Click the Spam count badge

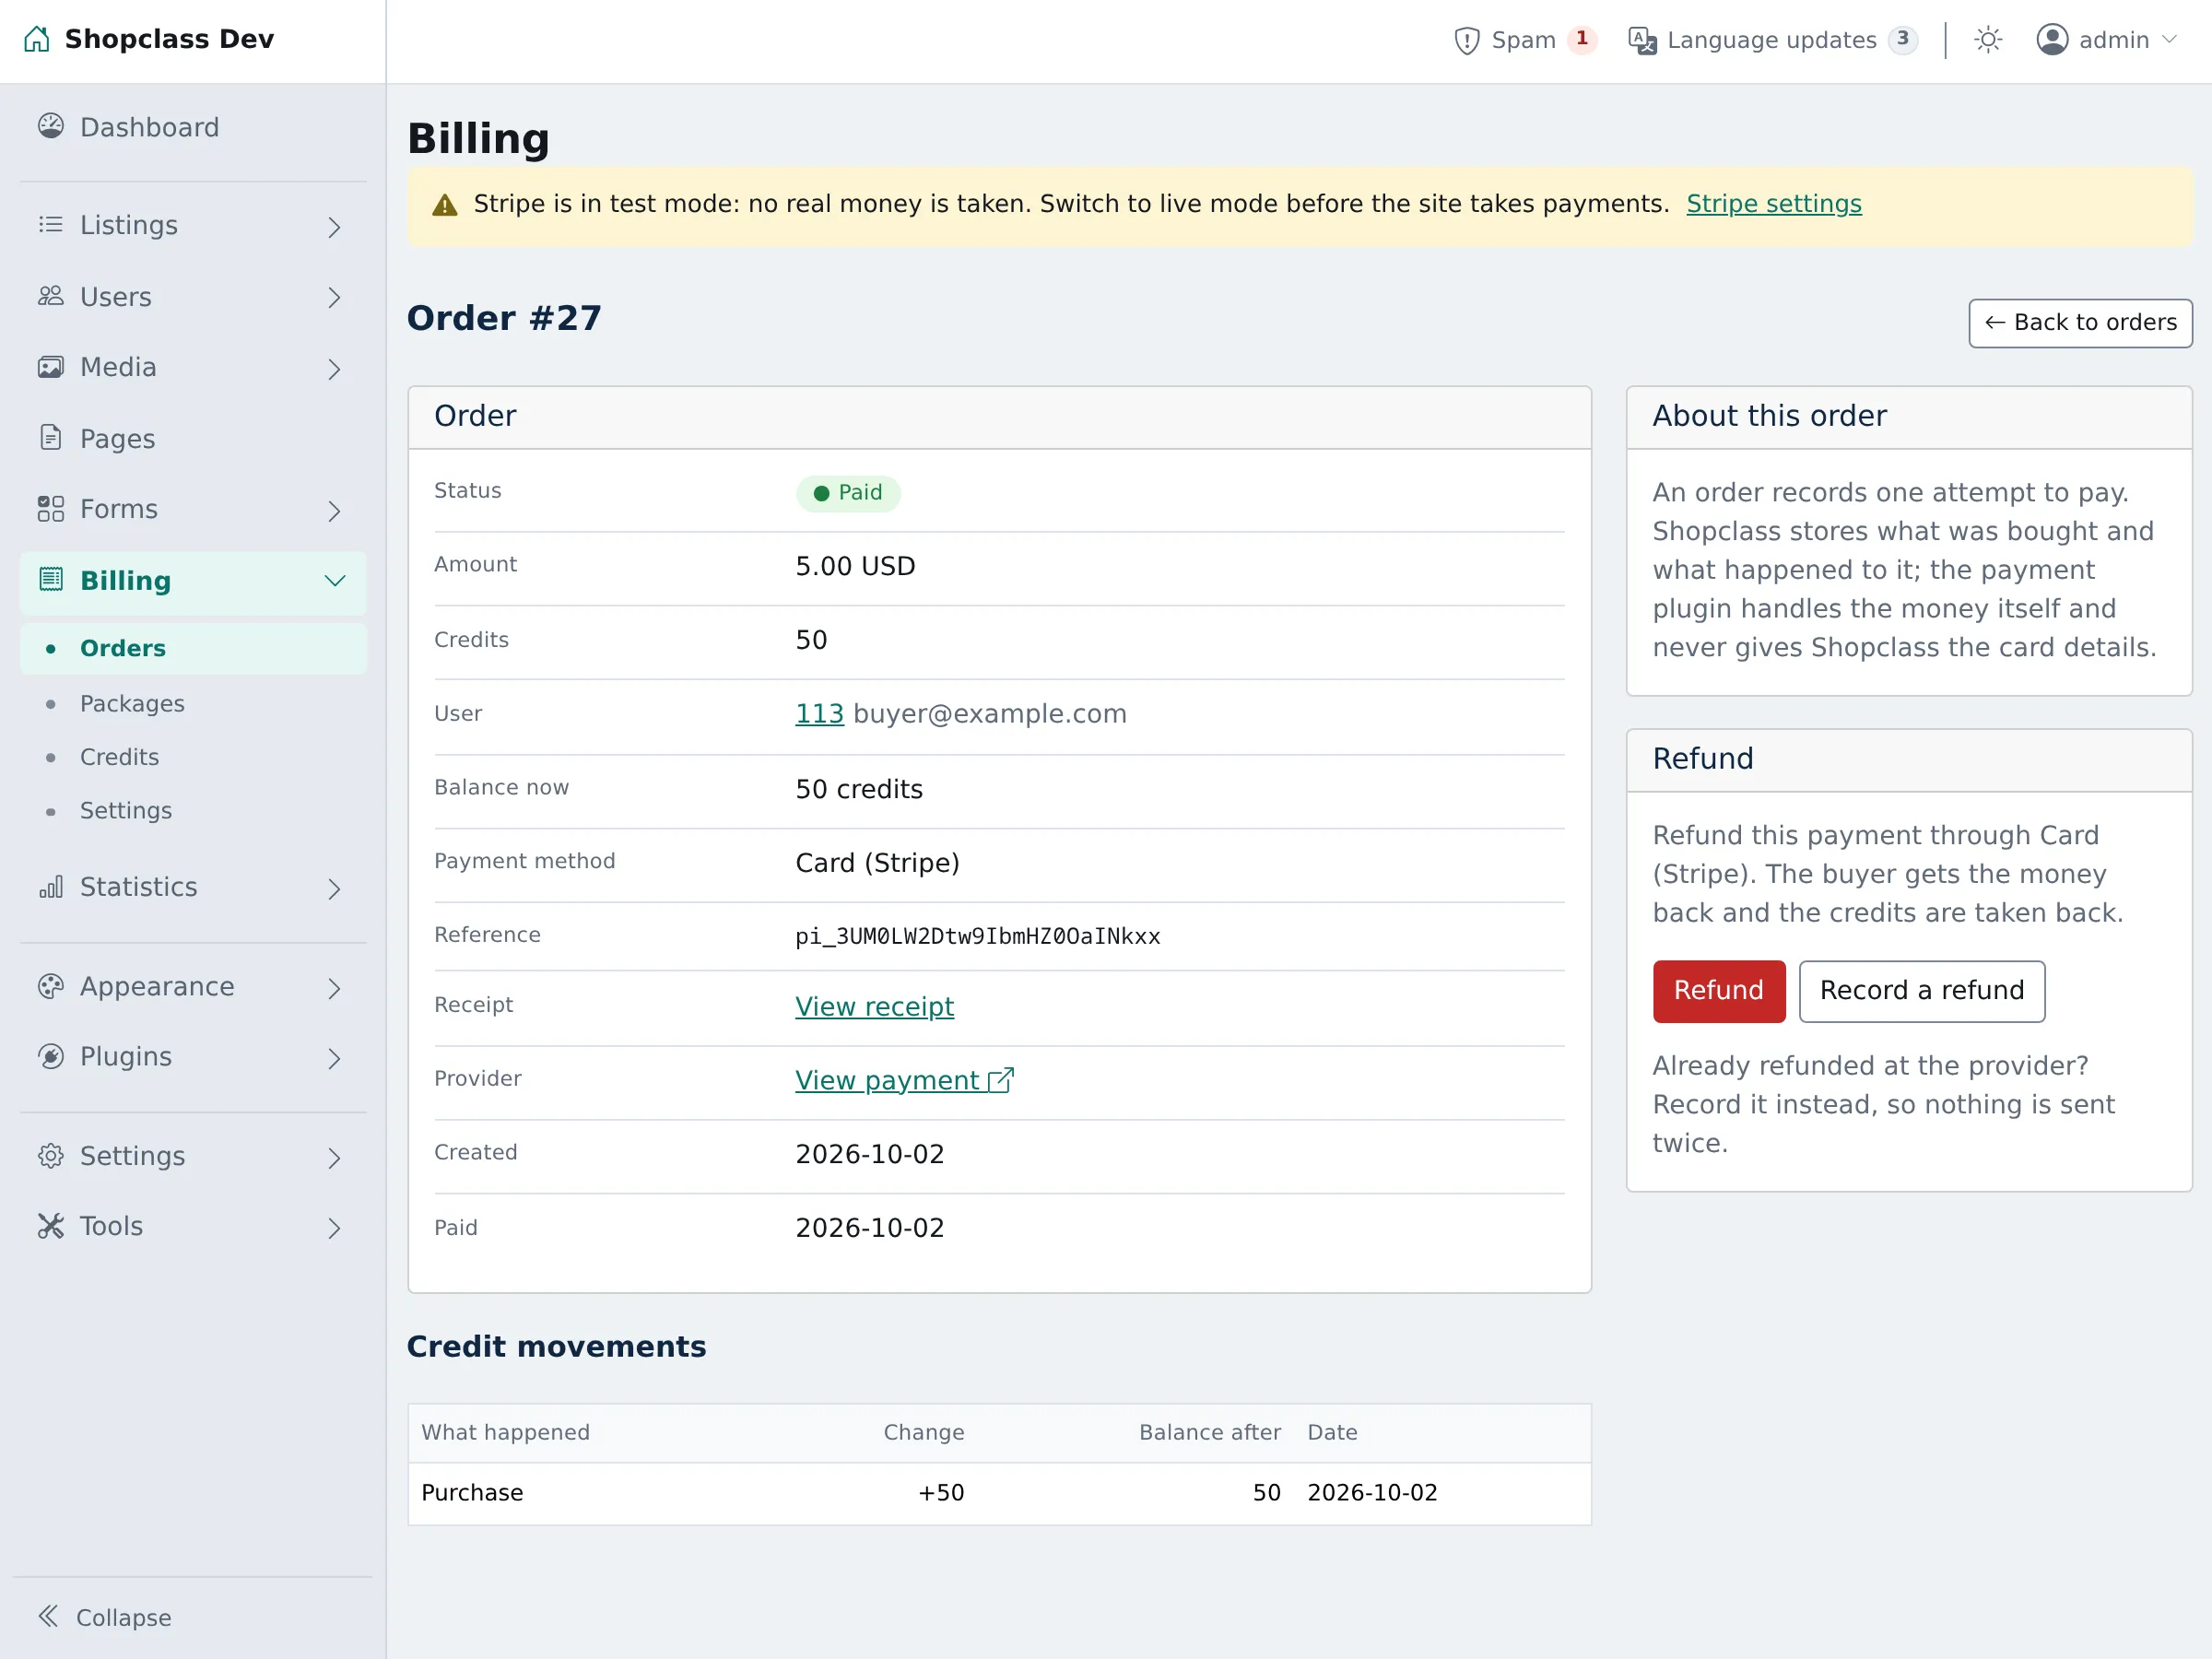pyautogui.click(x=1581, y=39)
